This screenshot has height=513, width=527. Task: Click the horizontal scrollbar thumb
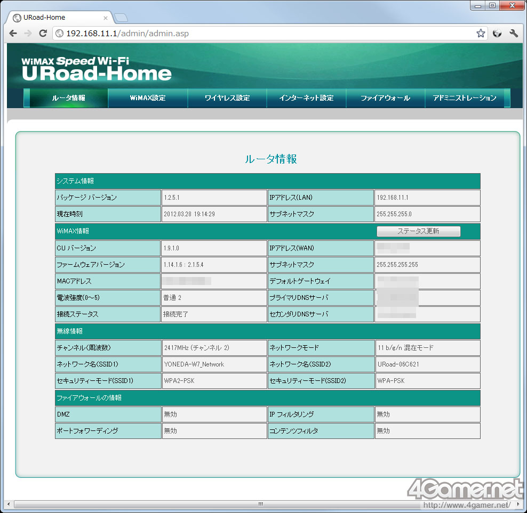260,504
